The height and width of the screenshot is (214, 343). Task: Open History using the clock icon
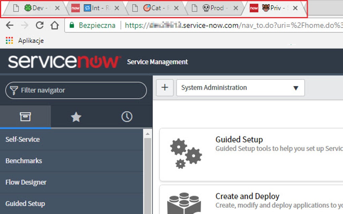tap(127, 117)
